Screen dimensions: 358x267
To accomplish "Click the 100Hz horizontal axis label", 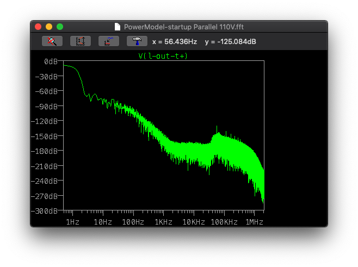I will tap(133, 222).
